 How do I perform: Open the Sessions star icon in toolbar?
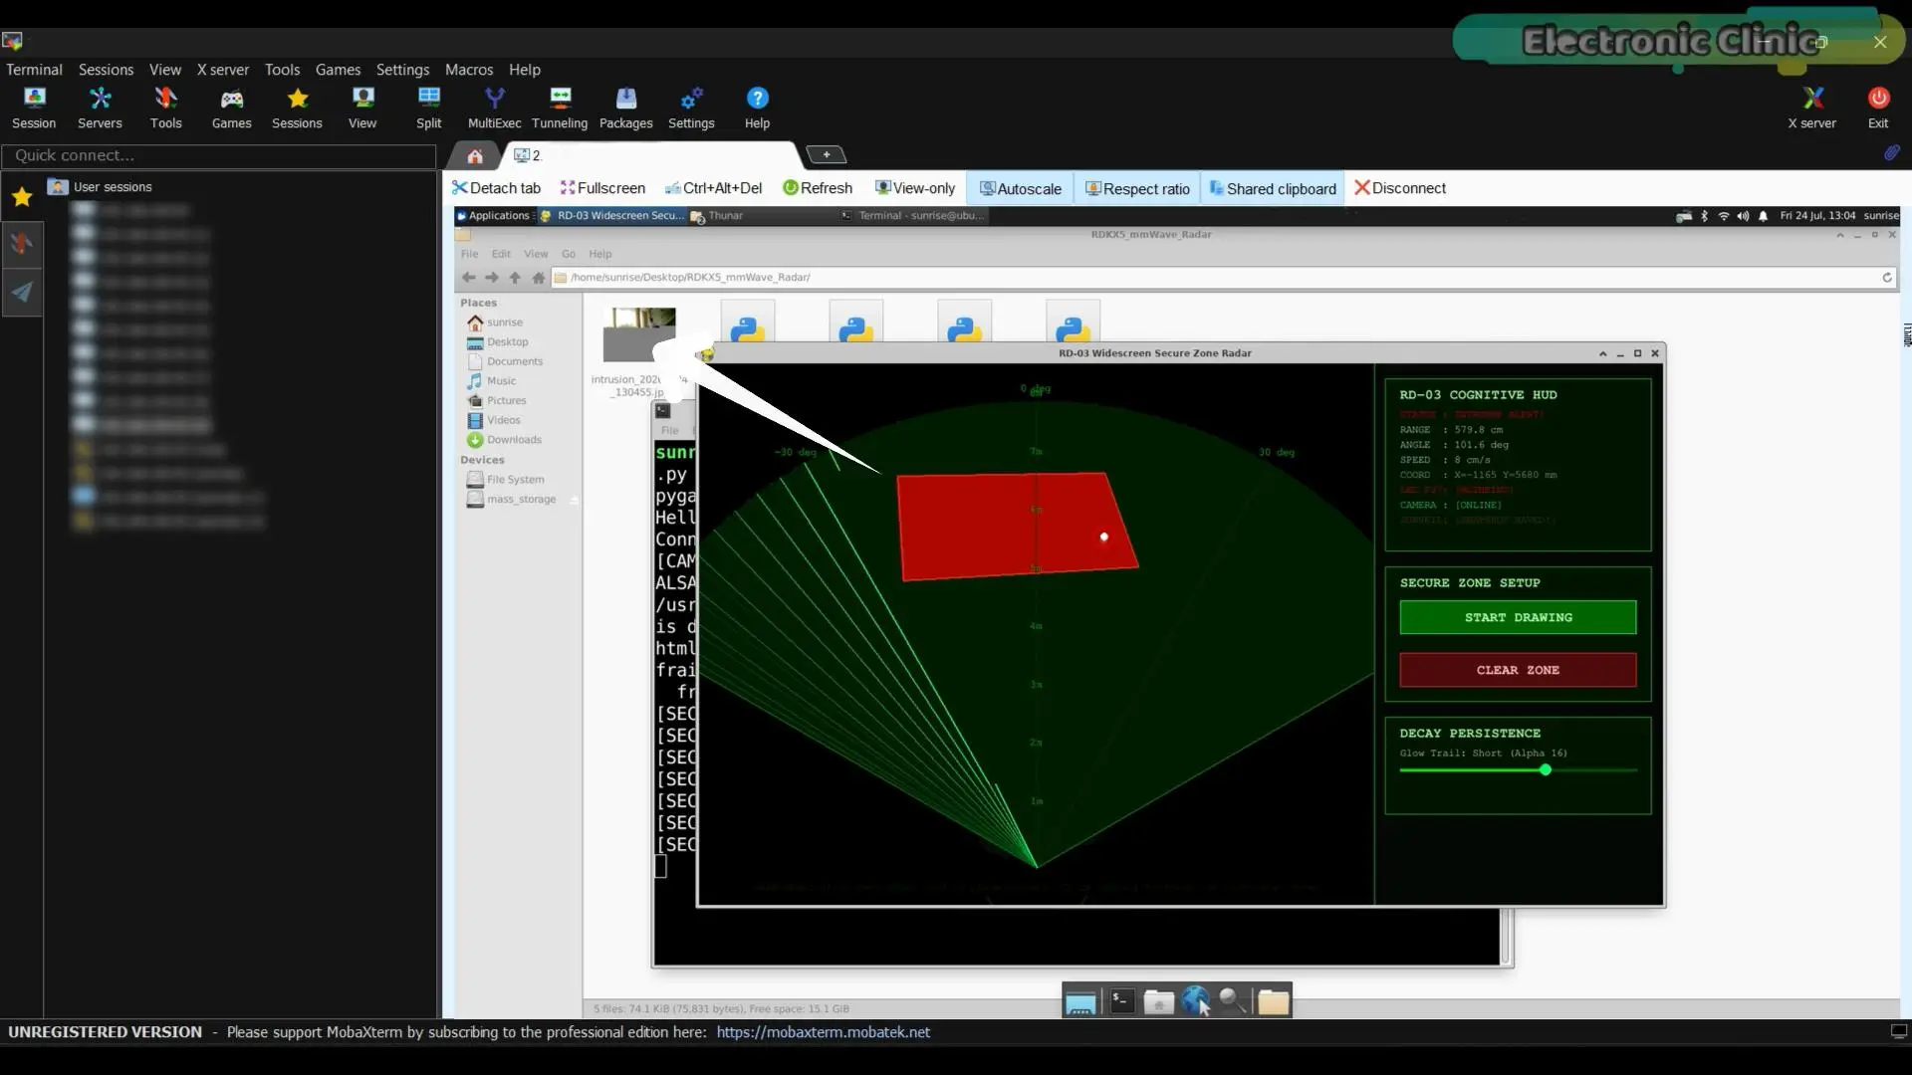pos(297,107)
